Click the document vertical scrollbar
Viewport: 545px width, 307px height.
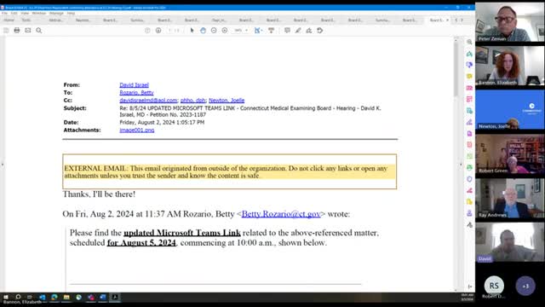pos(456,165)
